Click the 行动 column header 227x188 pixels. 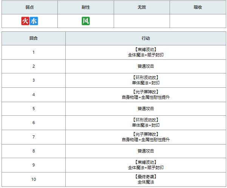(145, 38)
